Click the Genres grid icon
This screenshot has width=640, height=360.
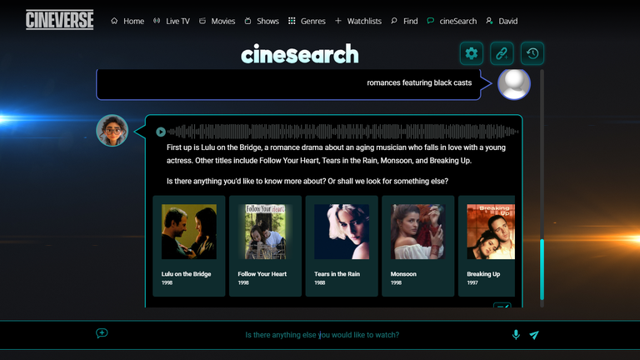pyautogui.click(x=292, y=21)
